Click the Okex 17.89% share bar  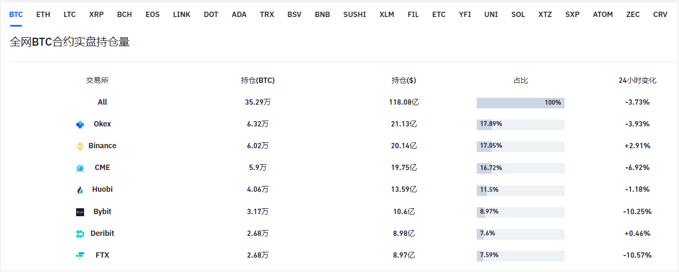click(x=520, y=124)
